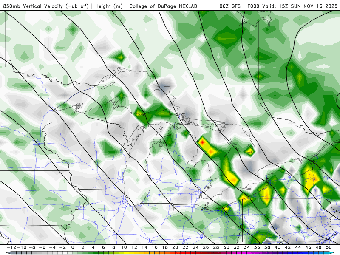This screenshot has width=340, height=255.
Task: Click 'F009 Valid: 15Z SUN NOV 16 2025'
Action: [292, 6]
